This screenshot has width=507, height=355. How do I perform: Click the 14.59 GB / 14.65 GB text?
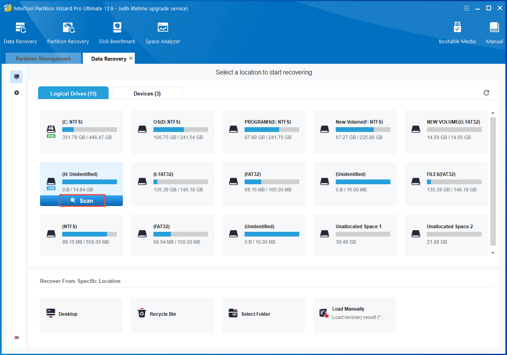[x=449, y=137]
